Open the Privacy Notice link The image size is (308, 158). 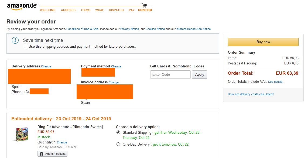[129, 29]
